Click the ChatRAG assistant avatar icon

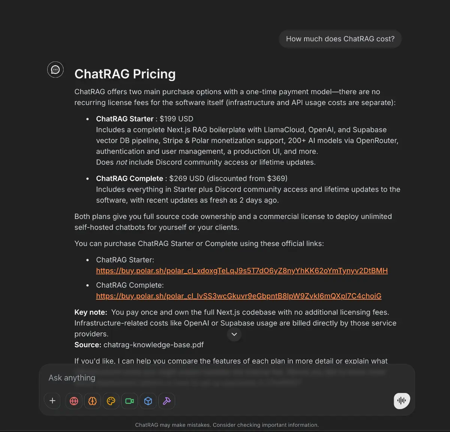(x=55, y=70)
